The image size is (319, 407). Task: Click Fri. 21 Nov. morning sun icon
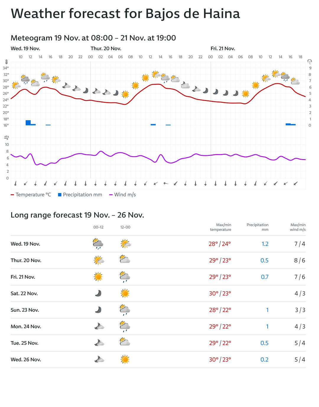(x=98, y=277)
